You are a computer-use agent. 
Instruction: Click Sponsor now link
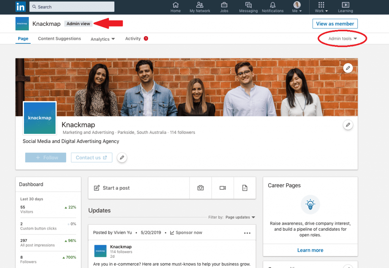(186, 233)
